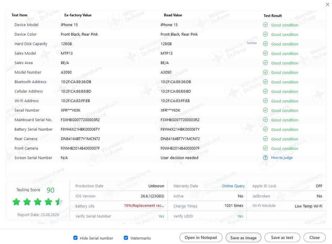Open Warranty Date Online Query link

tap(233, 186)
